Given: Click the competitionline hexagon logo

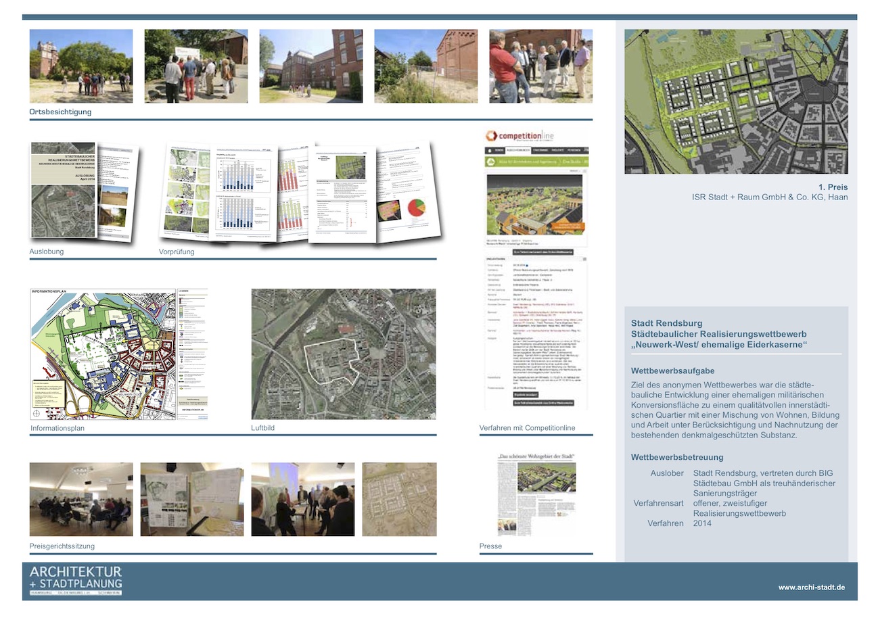Looking at the screenshot, I should [492, 136].
